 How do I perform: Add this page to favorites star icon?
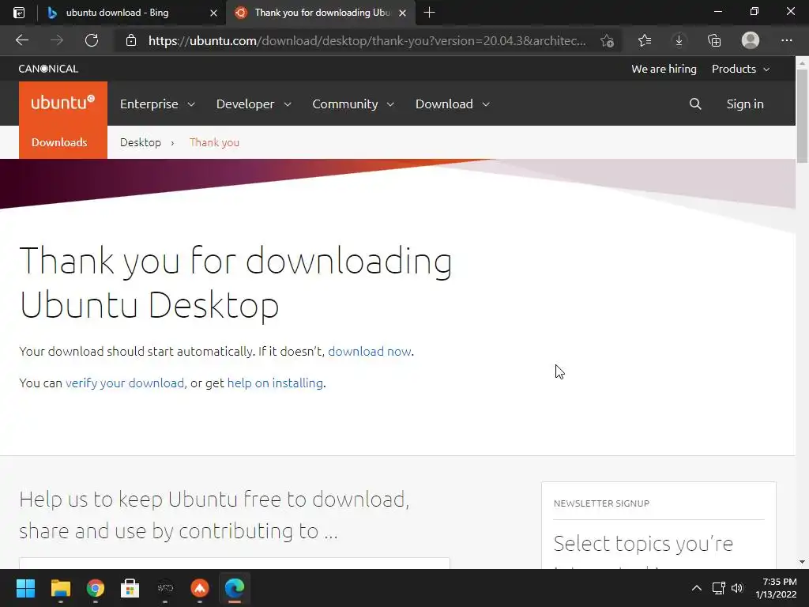coord(608,41)
